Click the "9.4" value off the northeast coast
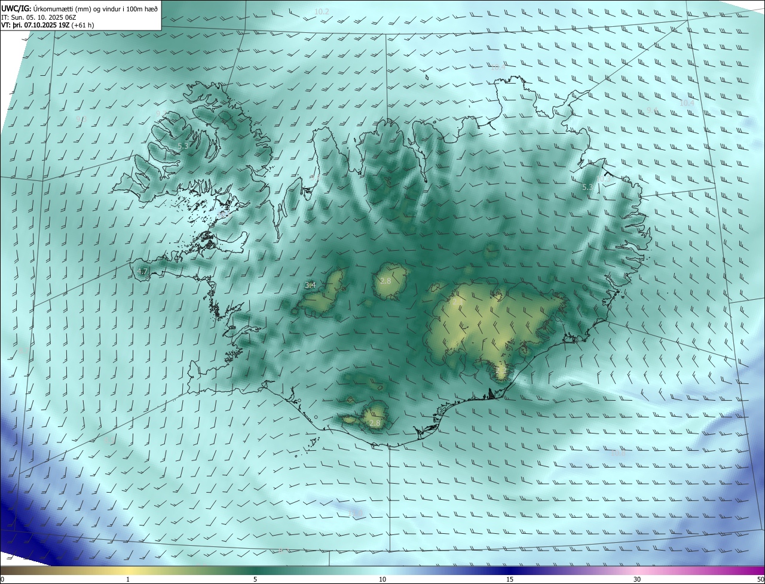This screenshot has width=765, height=584. pyautogui.click(x=652, y=110)
